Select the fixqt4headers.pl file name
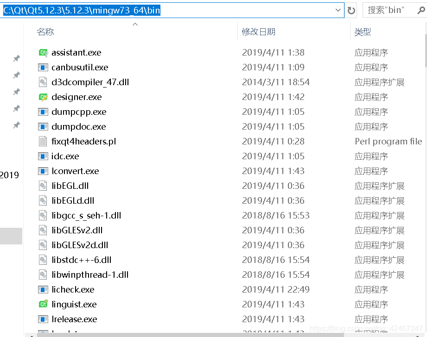 pyautogui.click(x=83, y=142)
